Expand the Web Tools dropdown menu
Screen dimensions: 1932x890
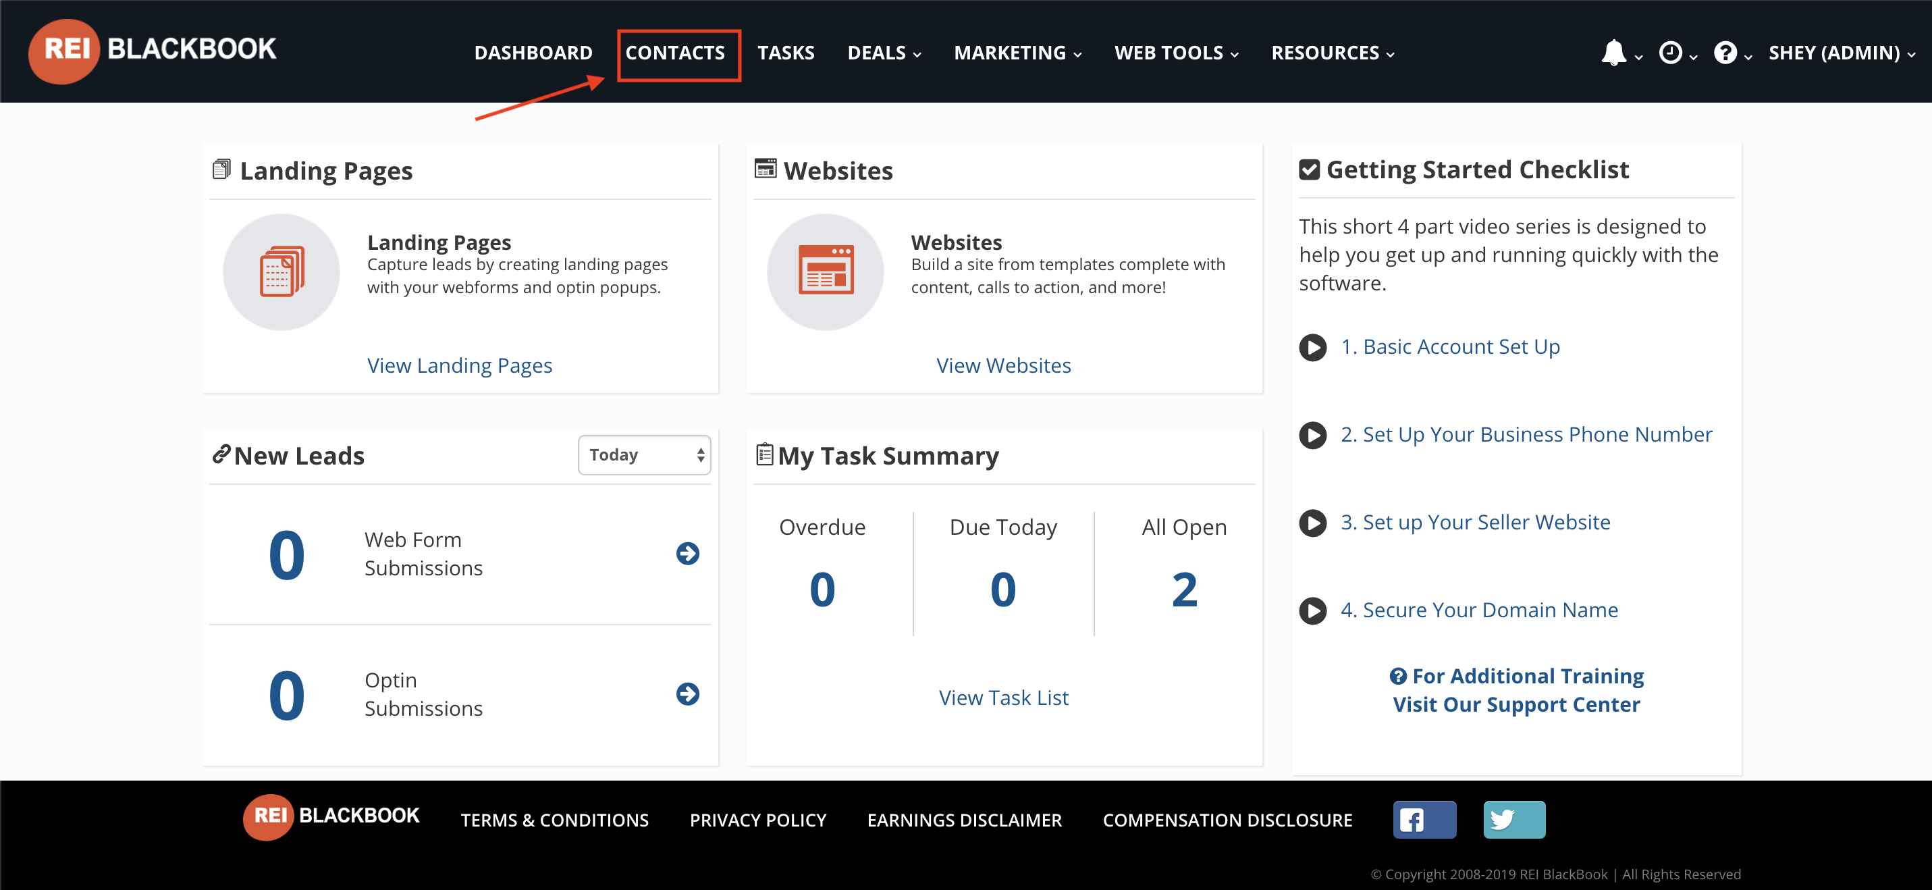coord(1176,53)
